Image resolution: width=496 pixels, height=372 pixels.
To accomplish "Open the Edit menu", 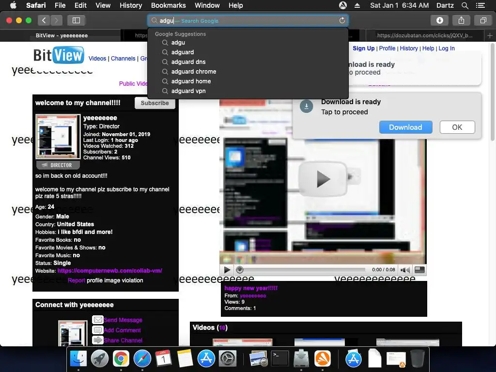I will (80, 5).
